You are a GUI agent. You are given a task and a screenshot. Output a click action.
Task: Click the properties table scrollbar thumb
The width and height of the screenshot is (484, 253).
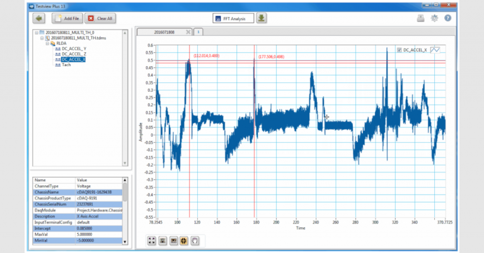pos(125,192)
